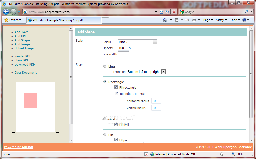The image size is (256, 159).
Task: Click the address bar URL field
Action: click(x=90, y=12)
